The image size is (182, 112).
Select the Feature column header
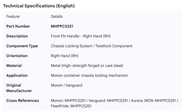13,16
